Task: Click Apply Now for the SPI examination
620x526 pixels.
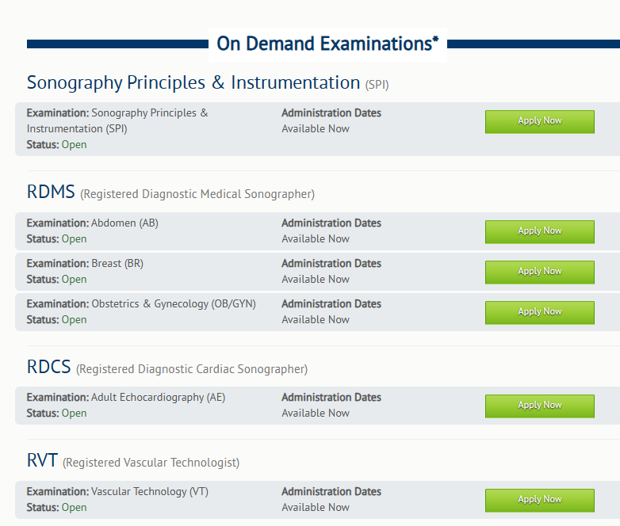Action: (539, 121)
